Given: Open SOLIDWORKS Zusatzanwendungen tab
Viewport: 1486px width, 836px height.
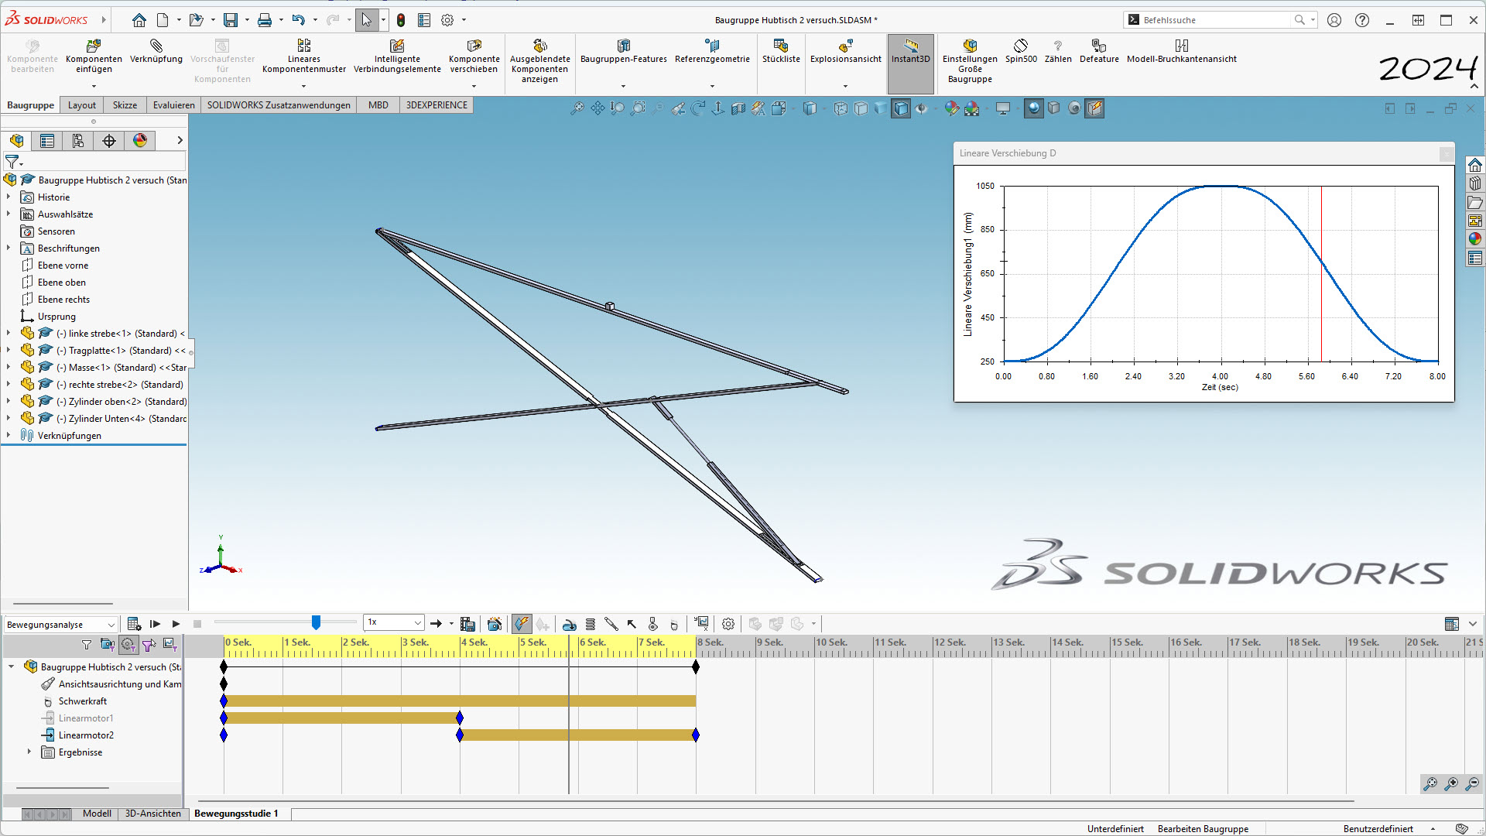Looking at the screenshot, I should point(279,105).
